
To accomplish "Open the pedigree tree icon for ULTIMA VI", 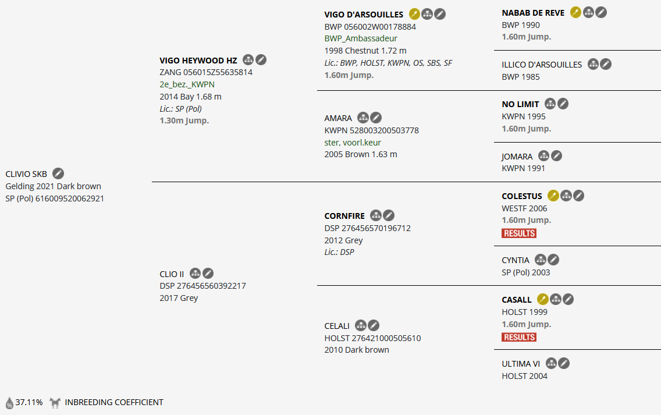I will tap(551, 363).
